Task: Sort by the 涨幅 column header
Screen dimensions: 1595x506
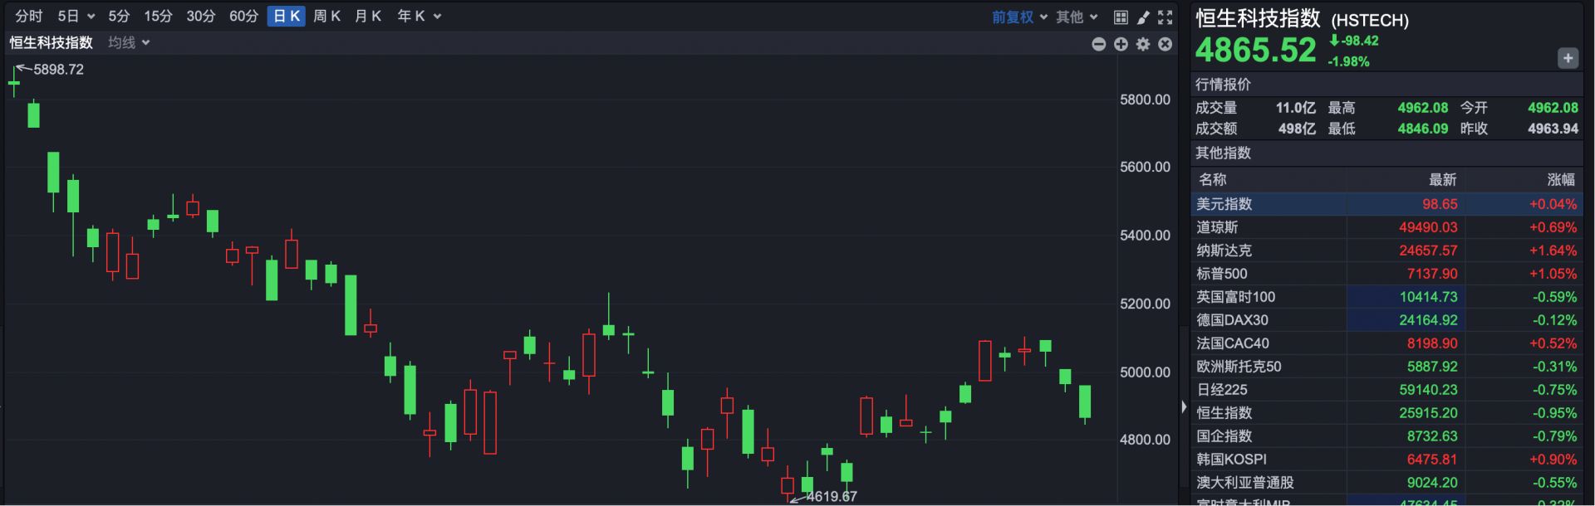Action: (1561, 180)
